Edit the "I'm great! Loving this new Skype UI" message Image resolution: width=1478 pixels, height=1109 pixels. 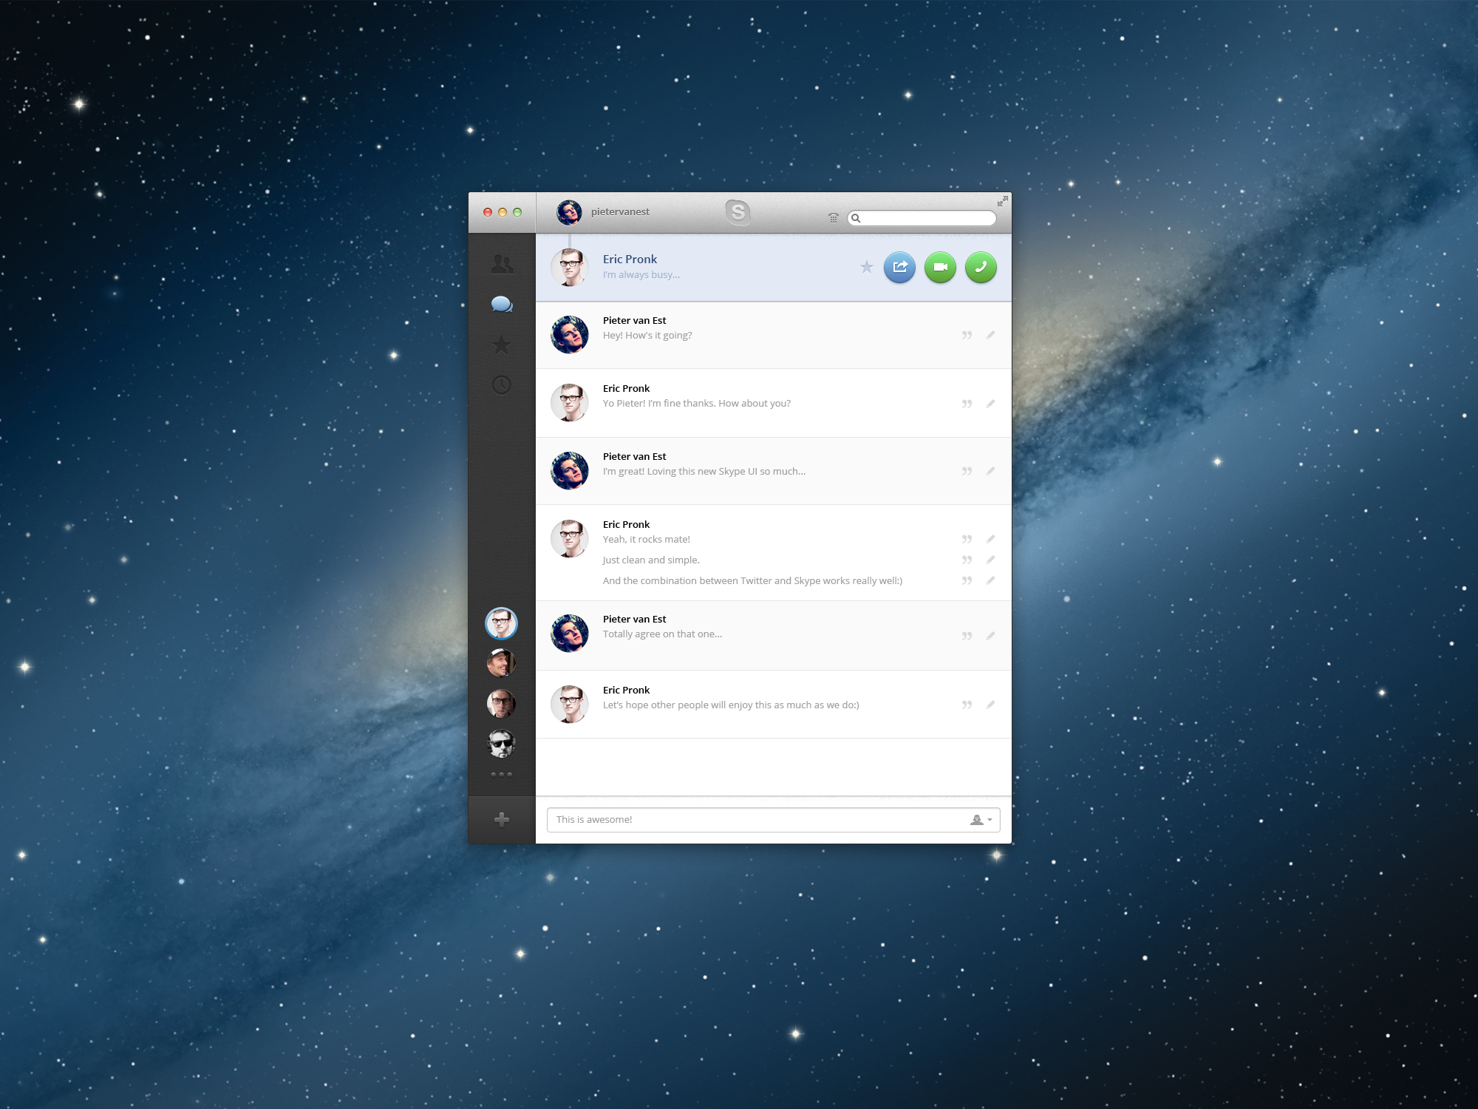pyautogui.click(x=990, y=471)
